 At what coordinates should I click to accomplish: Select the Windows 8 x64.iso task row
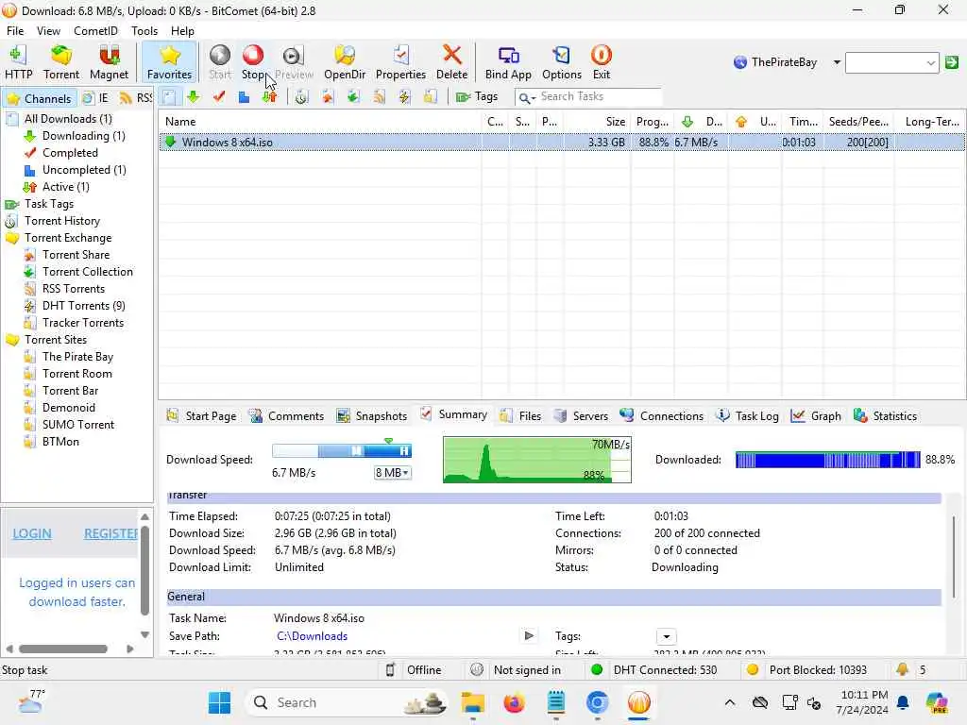pyautogui.click(x=561, y=143)
